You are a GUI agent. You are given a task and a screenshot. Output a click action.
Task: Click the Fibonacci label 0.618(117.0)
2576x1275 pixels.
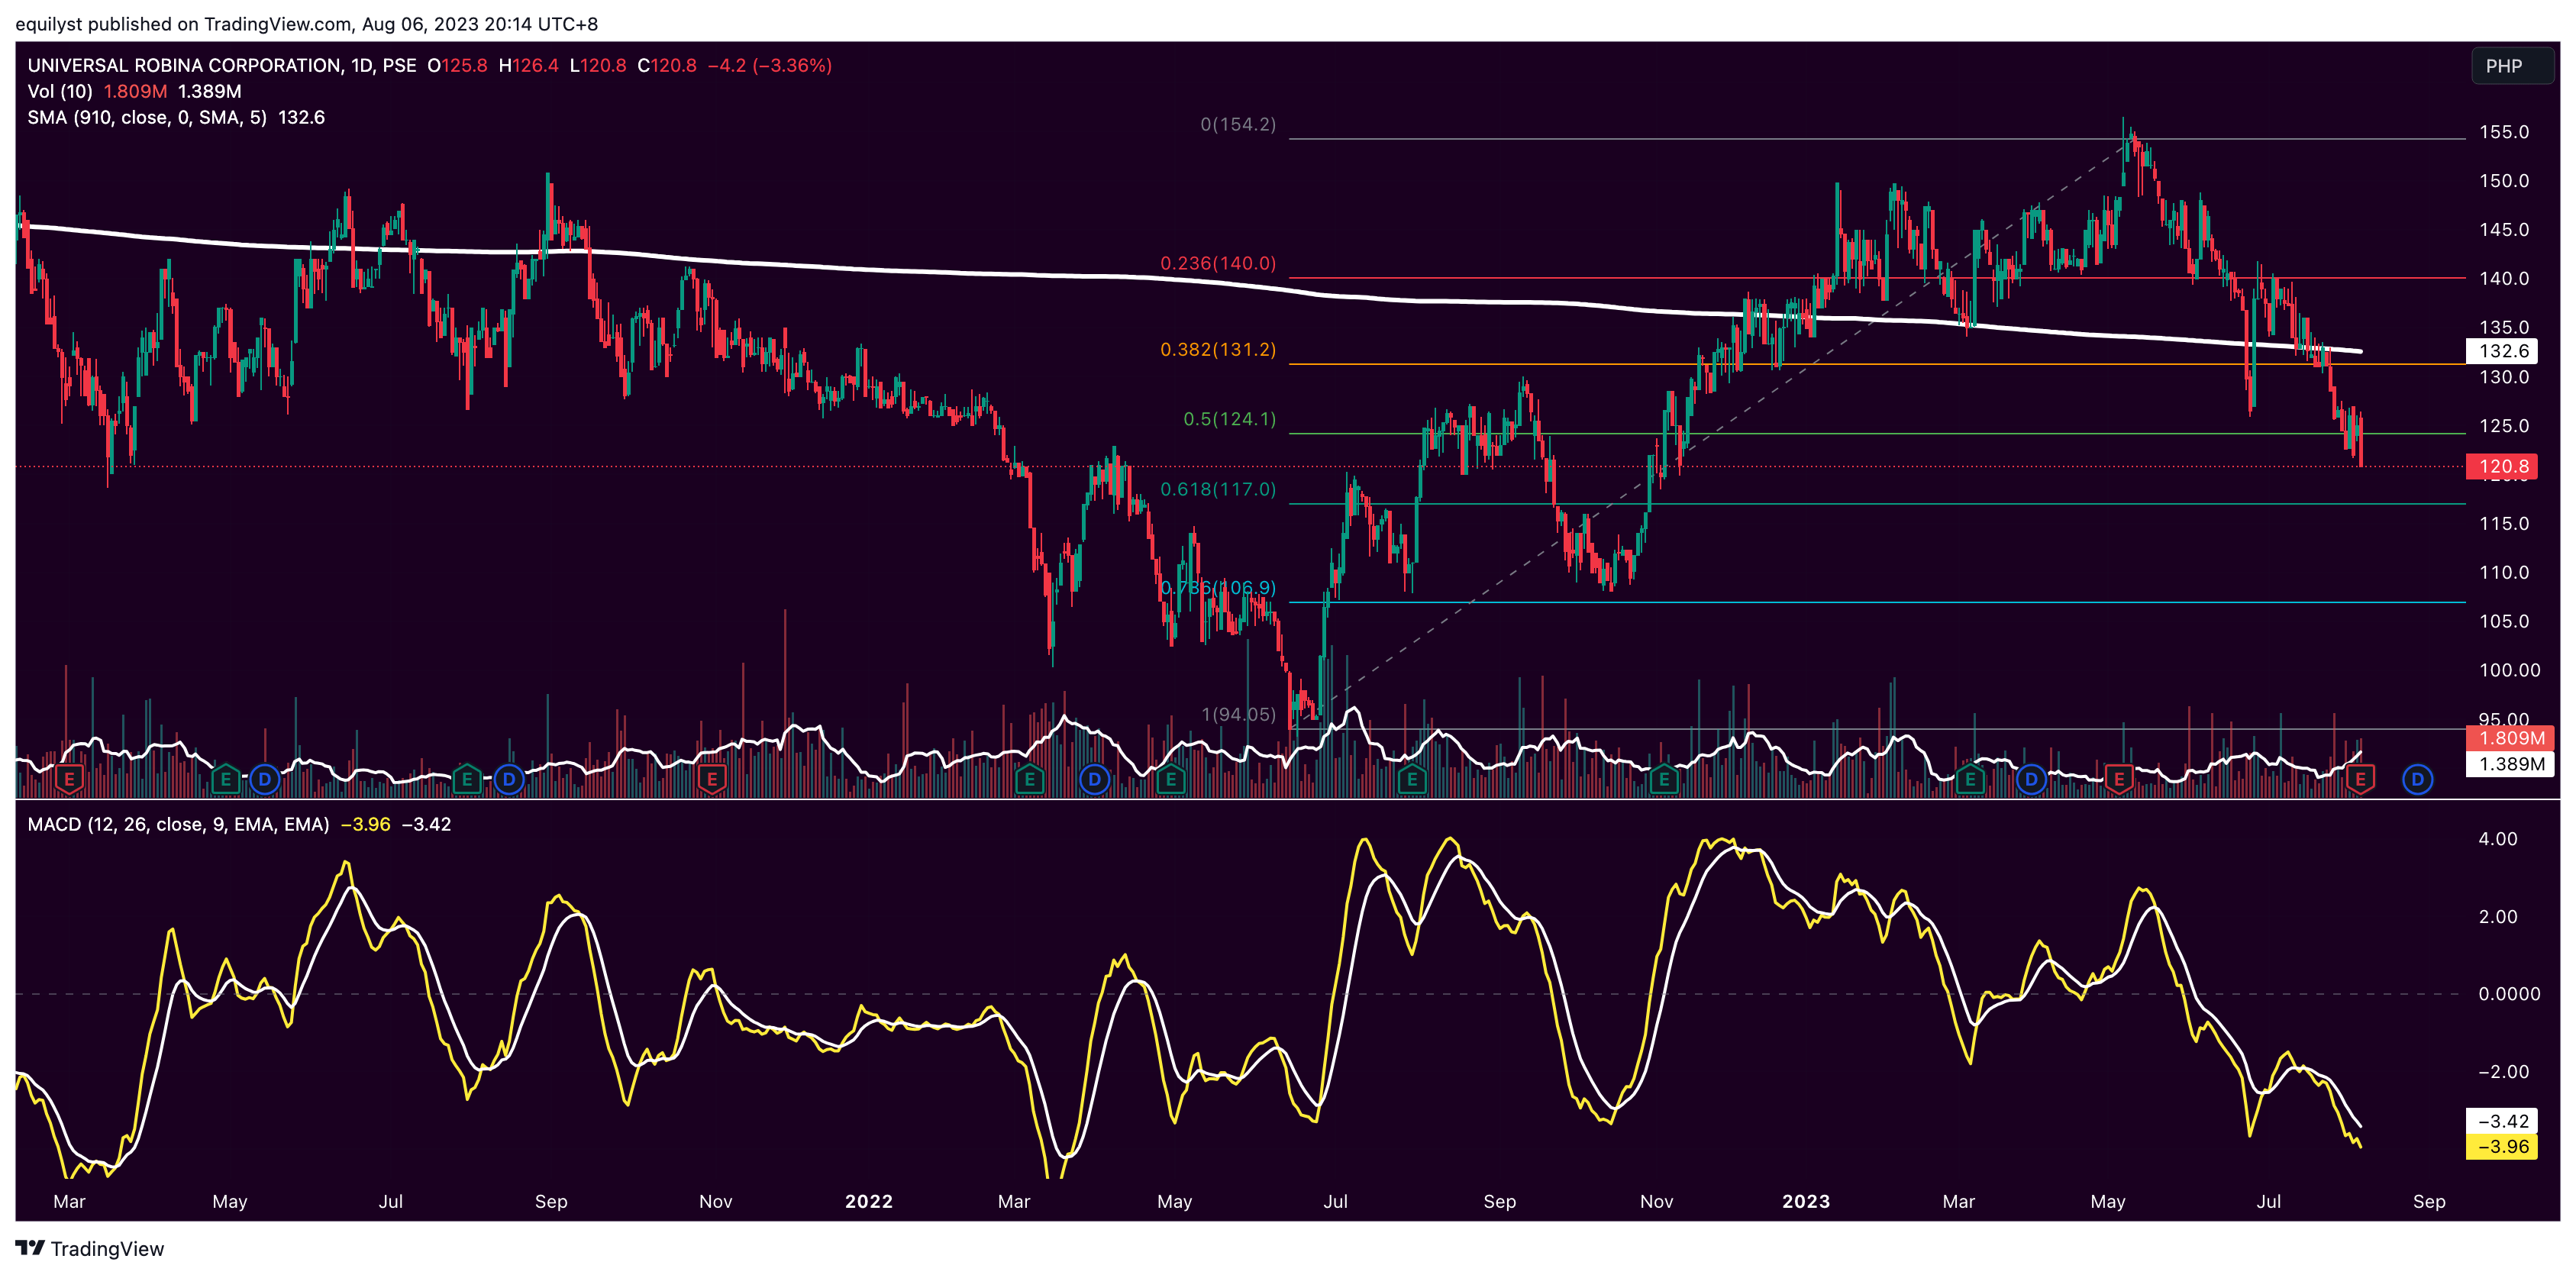click(x=1218, y=489)
